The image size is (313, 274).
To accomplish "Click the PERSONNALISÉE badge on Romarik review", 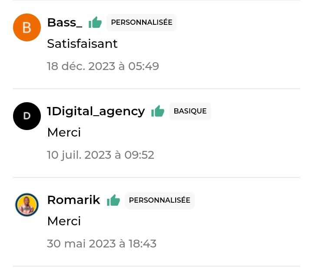I will point(160,200).
